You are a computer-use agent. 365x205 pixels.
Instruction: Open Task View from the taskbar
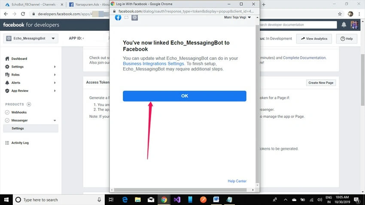tap(111, 200)
